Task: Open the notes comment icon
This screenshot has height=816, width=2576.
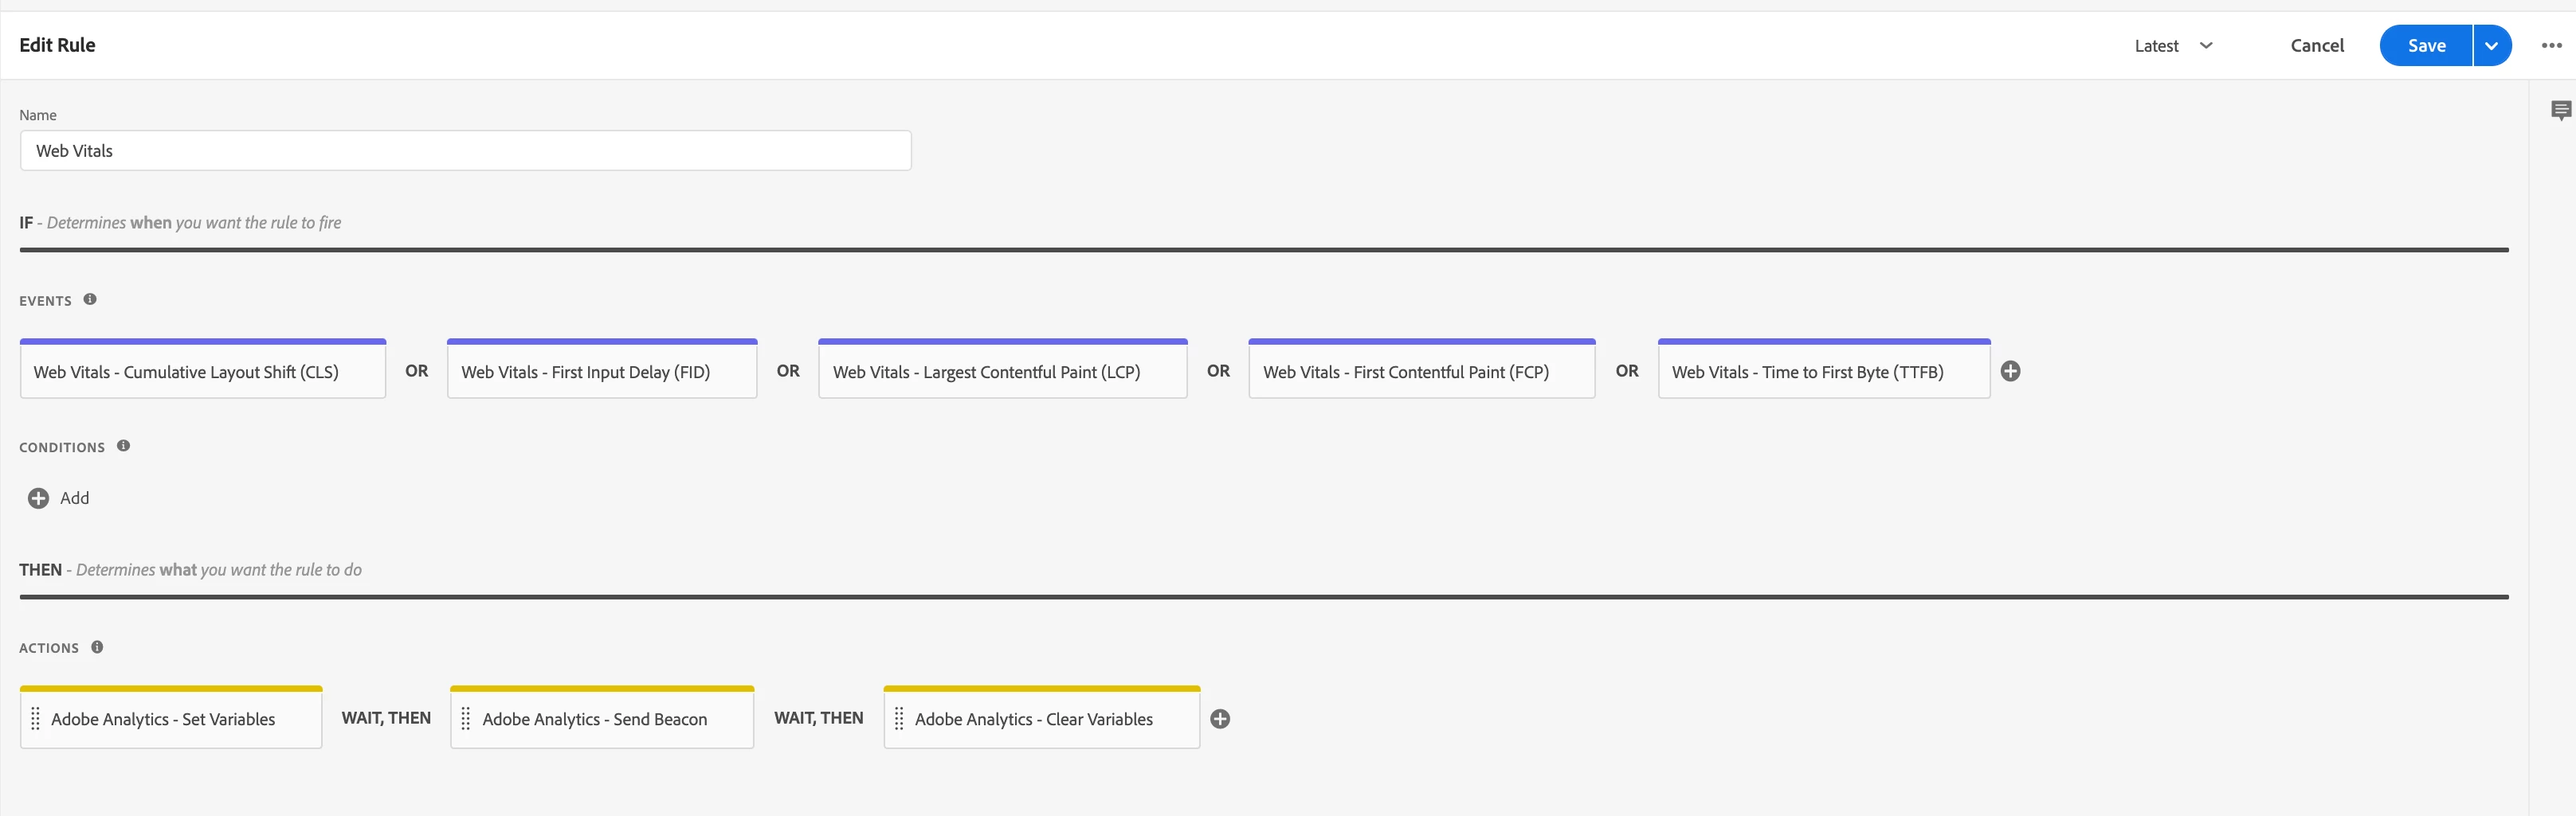Action: [2561, 111]
